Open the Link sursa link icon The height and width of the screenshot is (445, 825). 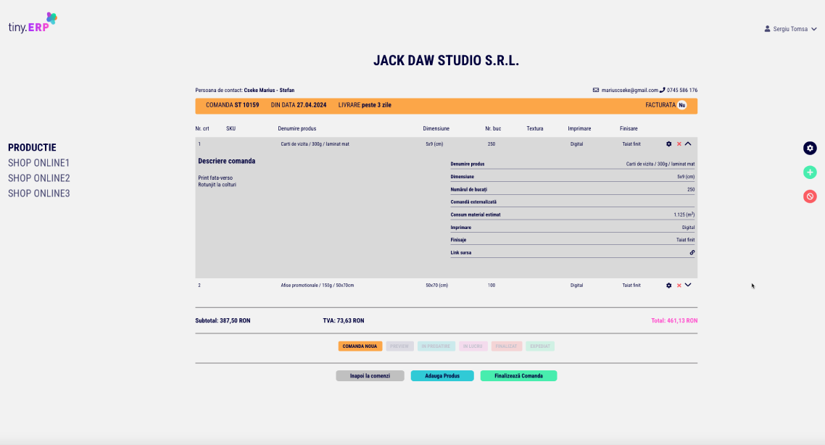pos(692,252)
